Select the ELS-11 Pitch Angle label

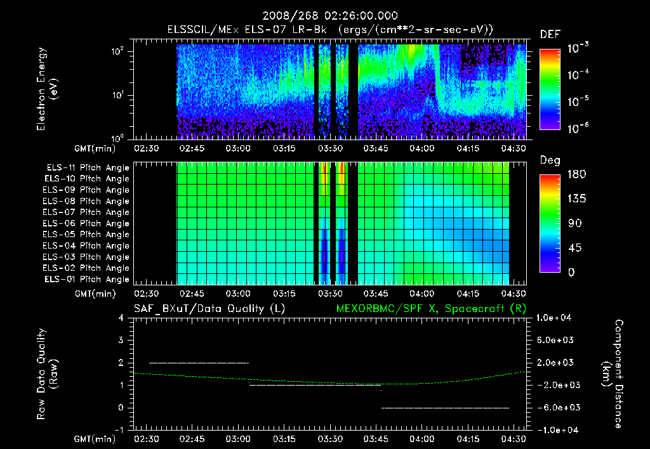(x=88, y=168)
